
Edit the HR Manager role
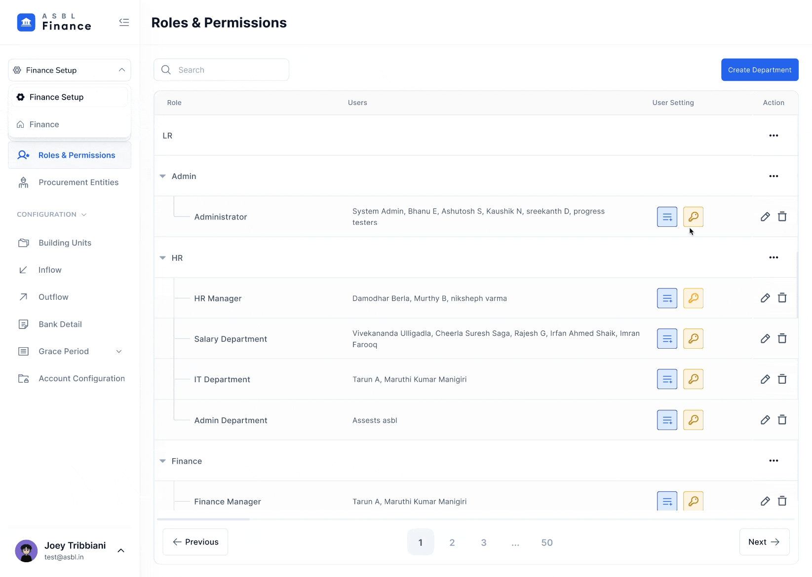(x=765, y=298)
